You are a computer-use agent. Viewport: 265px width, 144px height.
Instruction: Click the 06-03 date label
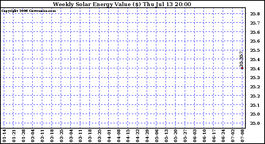pyautogui.click(x=195, y=136)
